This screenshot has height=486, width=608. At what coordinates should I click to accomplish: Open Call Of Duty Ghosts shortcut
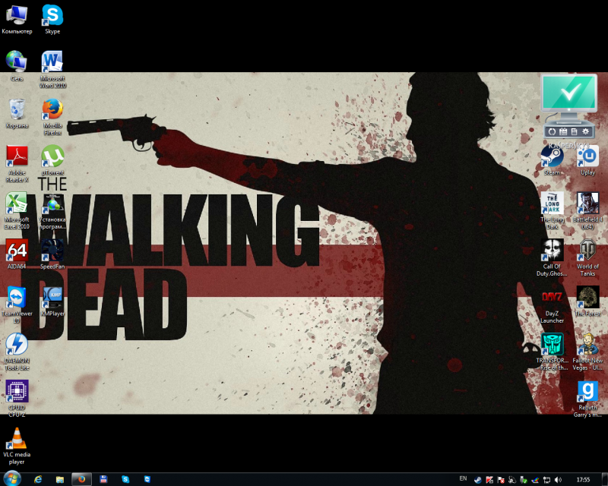[552, 258]
